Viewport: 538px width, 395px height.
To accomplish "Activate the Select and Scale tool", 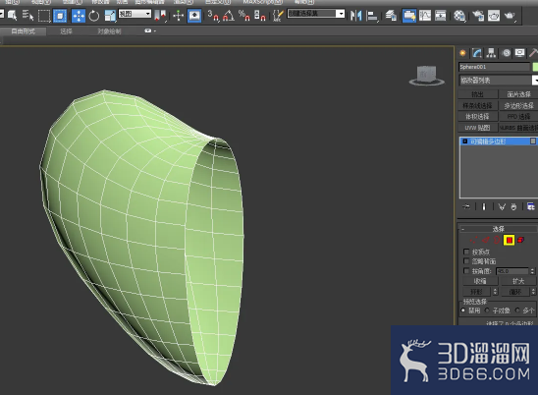I will (x=110, y=16).
